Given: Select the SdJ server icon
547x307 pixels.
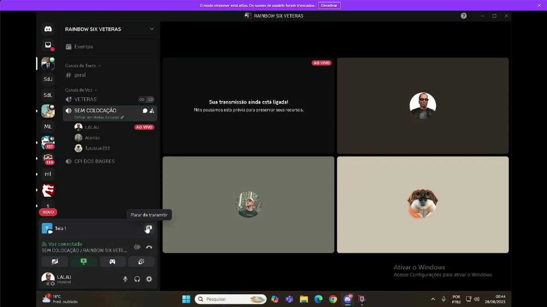Looking at the screenshot, I should pos(48,79).
